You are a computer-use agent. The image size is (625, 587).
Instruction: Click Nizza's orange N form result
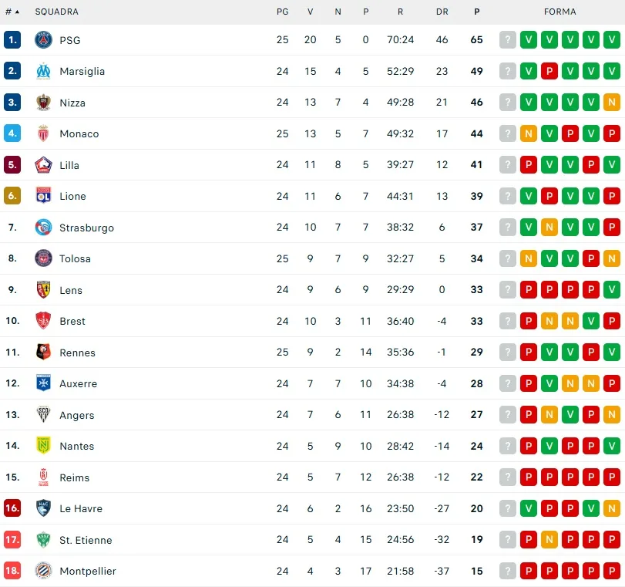pos(612,103)
